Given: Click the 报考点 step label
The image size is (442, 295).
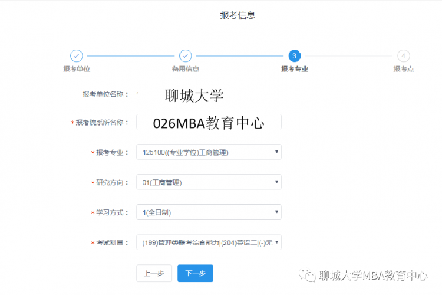Looking at the screenshot, I should (404, 69).
